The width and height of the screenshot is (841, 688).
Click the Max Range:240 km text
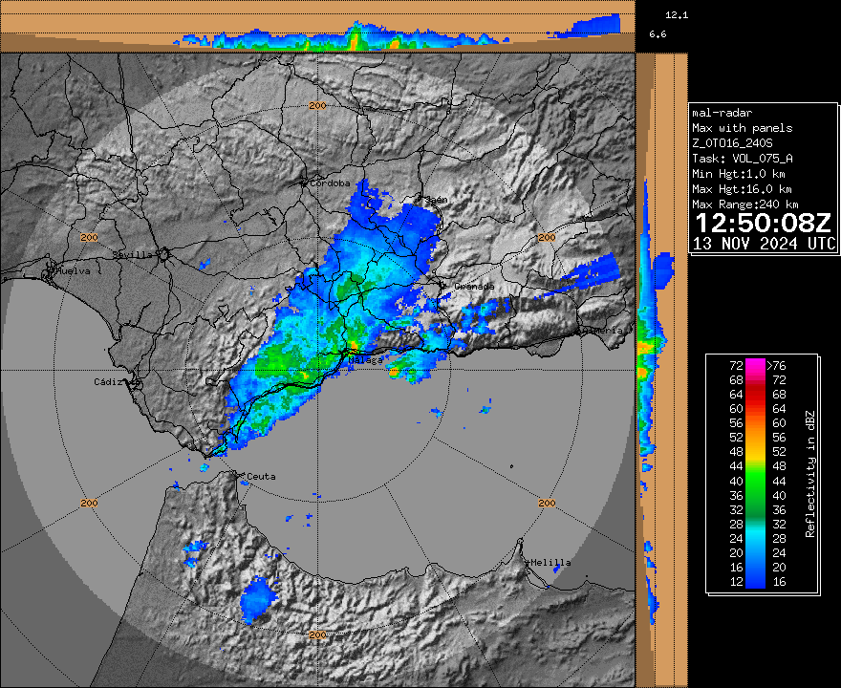coord(744,204)
